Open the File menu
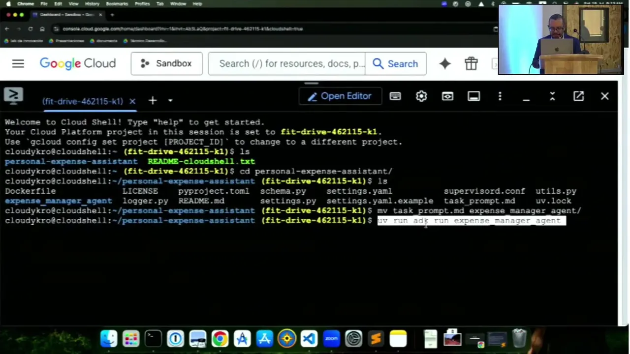The height and width of the screenshot is (354, 630). coord(44,3)
